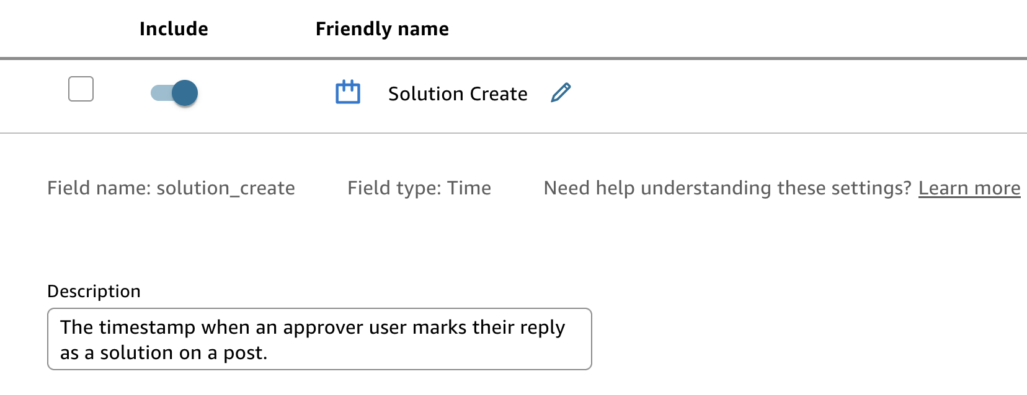Click inside the Description text box
The image size is (1027, 395).
(x=319, y=339)
